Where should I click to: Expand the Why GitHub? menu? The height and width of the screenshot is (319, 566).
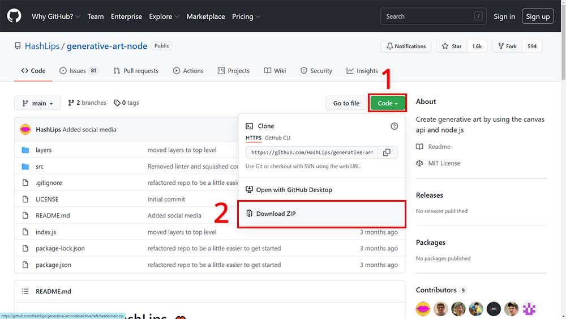(55, 16)
